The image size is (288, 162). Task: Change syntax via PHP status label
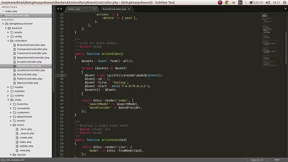[277, 160]
